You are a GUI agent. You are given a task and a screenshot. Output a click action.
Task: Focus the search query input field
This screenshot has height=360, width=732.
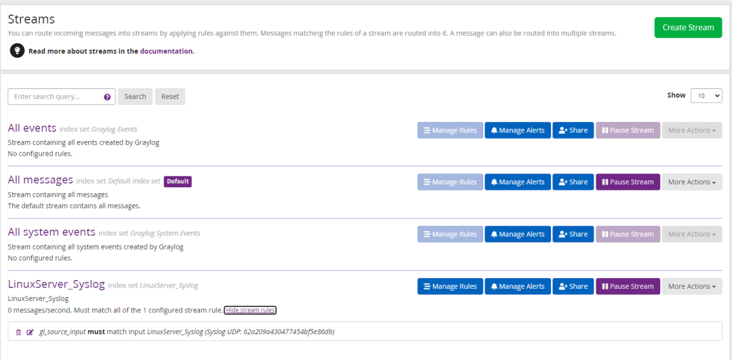click(x=62, y=97)
